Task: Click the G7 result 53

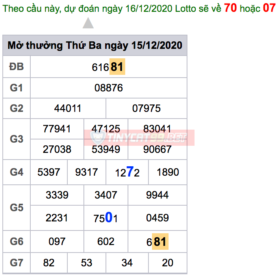Action: [x=87, y=263]
